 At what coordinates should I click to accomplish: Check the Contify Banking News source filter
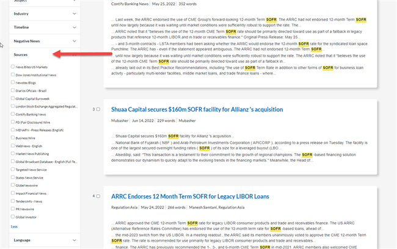pos(13,114)
